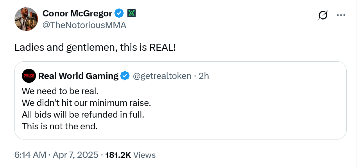
Task: Click the line 'We didn't hit our minimum raise.'
Action: (x=86, y=103)
